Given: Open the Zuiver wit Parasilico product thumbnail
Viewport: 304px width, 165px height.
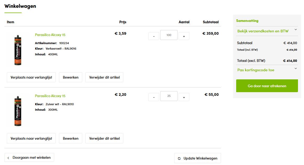Looking at the screenshot, I should pyautogui.click(x=18, y=111).
